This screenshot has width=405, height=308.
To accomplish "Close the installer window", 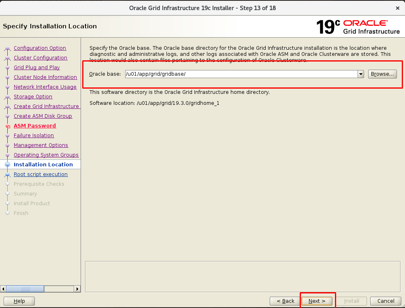I will coord(397,8).
